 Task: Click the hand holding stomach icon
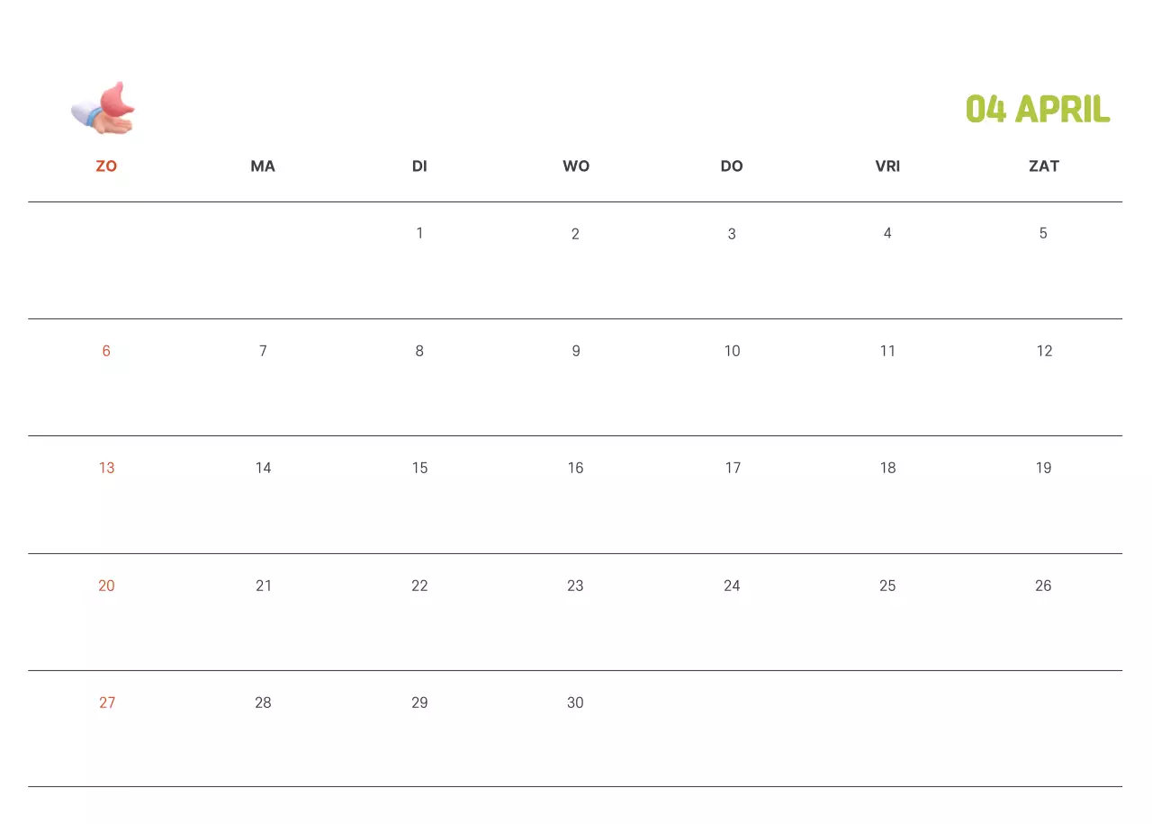pyautogui.click(x=103, y=109)
